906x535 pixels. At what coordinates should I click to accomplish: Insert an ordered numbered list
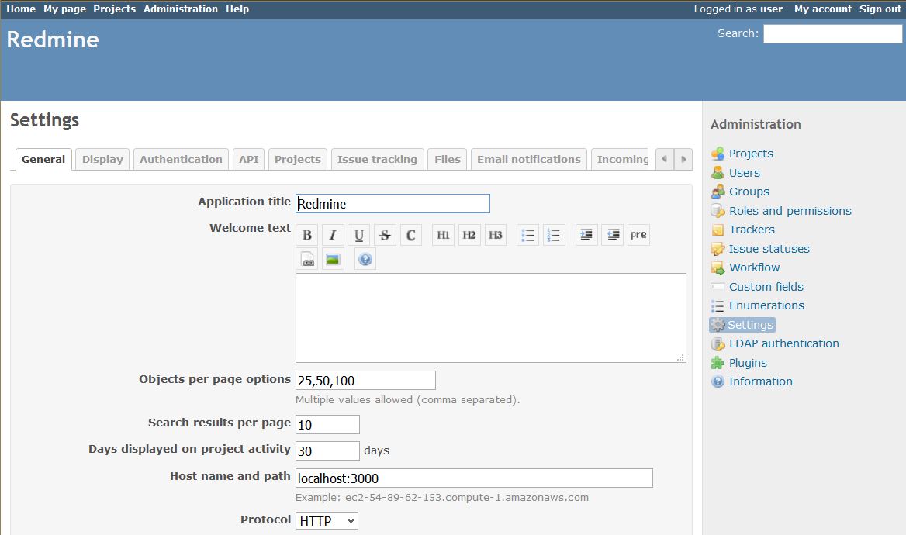(x=554, y=235)
